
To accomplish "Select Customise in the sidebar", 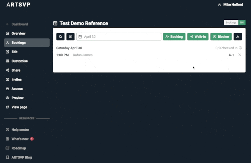I will coord(19,61).
